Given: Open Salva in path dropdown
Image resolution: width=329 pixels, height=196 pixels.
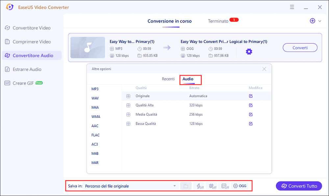Looking at the screenshot, I should 131,186.
